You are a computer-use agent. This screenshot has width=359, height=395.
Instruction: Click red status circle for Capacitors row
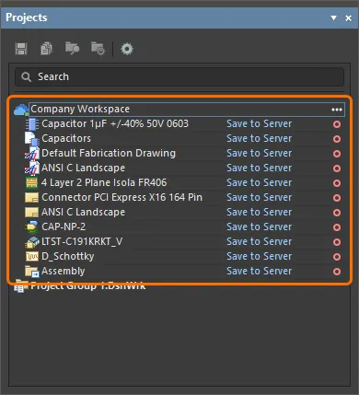pos(337,139)
